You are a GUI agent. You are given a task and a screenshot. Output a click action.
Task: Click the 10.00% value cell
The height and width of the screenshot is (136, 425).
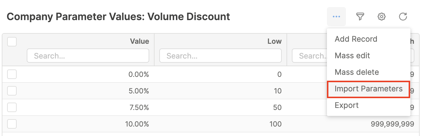point(137,124)
